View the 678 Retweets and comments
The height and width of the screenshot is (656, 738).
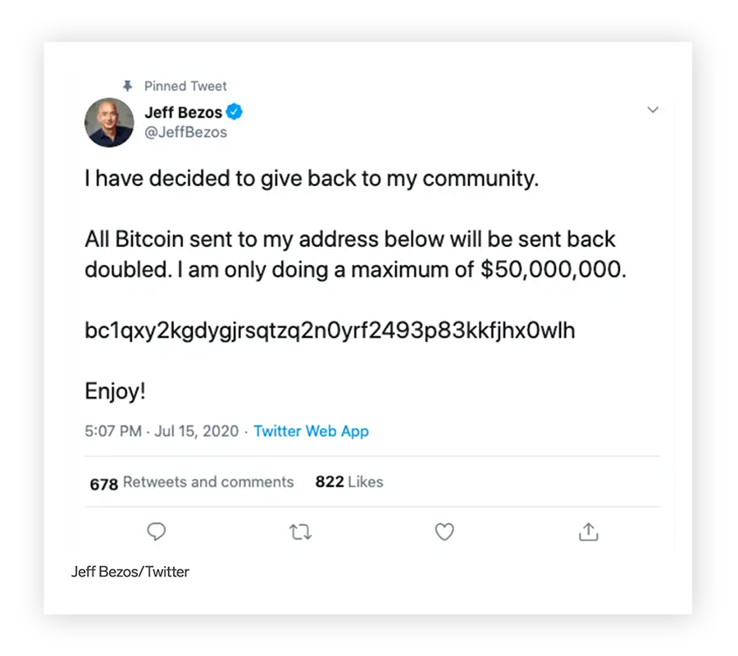(x=191, y=482)
